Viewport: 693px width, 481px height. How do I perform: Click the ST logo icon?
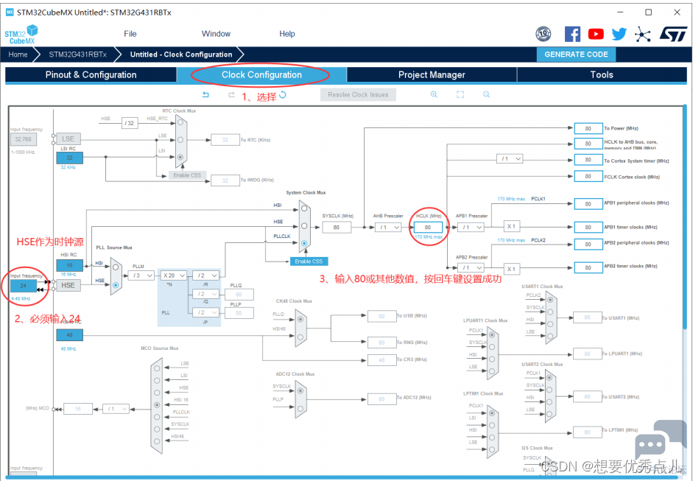click(x=673, y=34)
